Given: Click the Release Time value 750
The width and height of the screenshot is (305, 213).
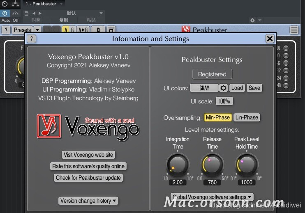Looking at the screenshot, I should click(x=212, y=182).
